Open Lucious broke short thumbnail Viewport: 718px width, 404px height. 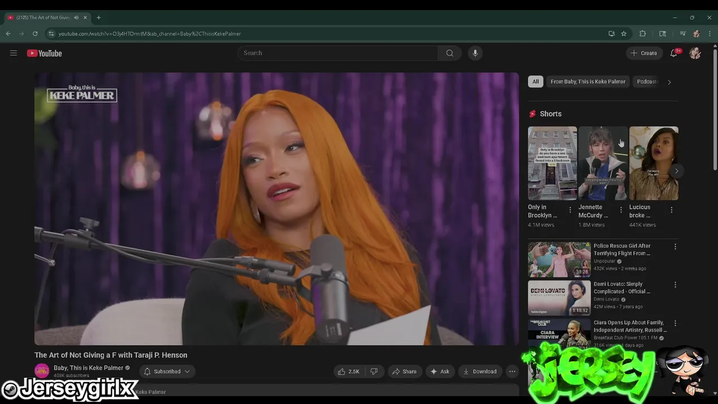[x=653, y=163]
